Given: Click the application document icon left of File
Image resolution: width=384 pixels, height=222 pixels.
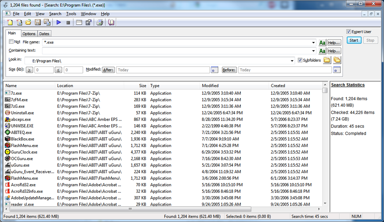Looking at the screenshot, I should pyautogui.click(x=7, y=14).
